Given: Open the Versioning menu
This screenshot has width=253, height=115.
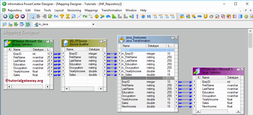Looking at the screenshot, I should [74, 10].
